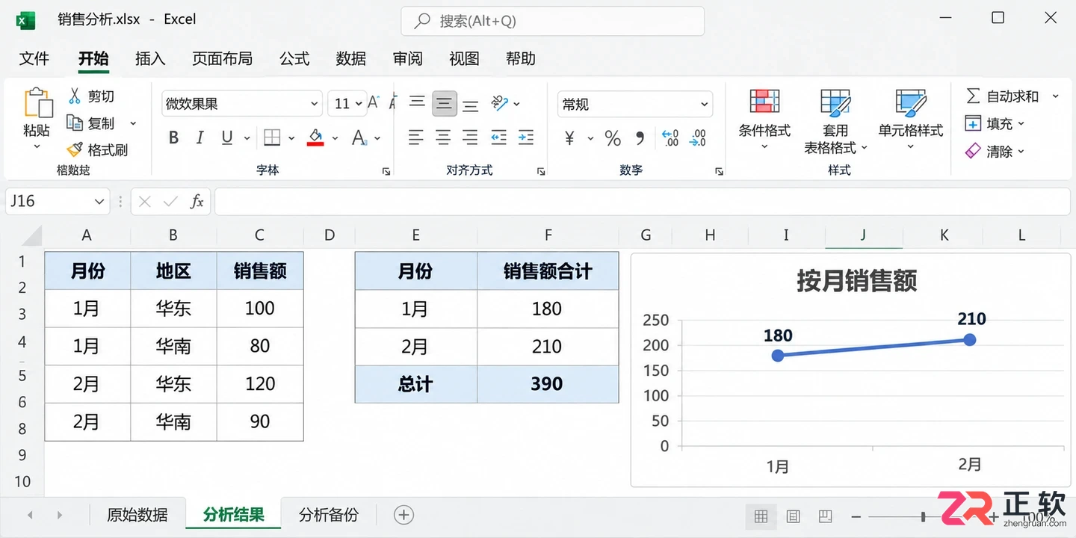This screenshot has height=538, width=1076.
Task: Click the 套用表格格式 button
Action: click(x=835, y=121)
